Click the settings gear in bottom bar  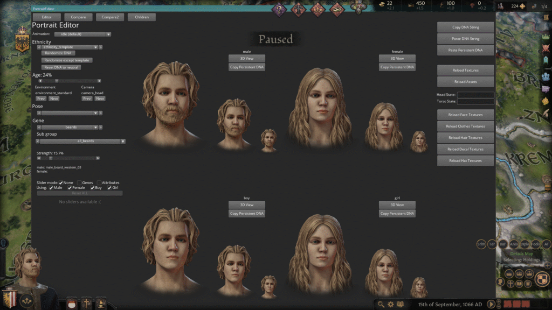point(390,304)
